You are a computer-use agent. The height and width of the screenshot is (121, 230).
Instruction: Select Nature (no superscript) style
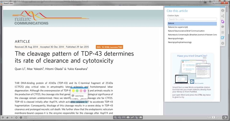192,27
